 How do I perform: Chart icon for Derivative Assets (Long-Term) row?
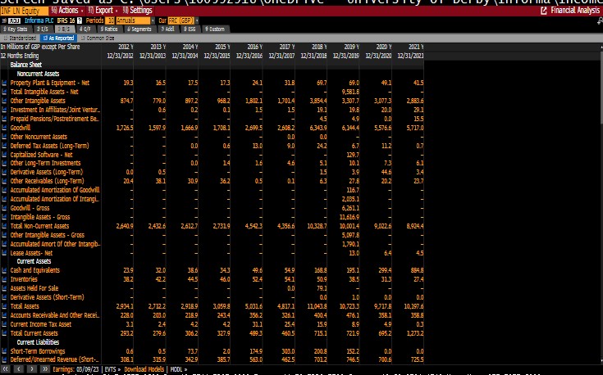4,172
